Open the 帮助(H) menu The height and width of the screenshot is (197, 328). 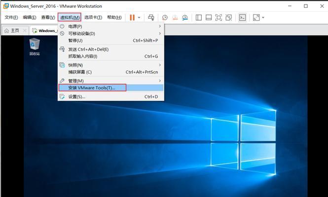pos(114,17)
